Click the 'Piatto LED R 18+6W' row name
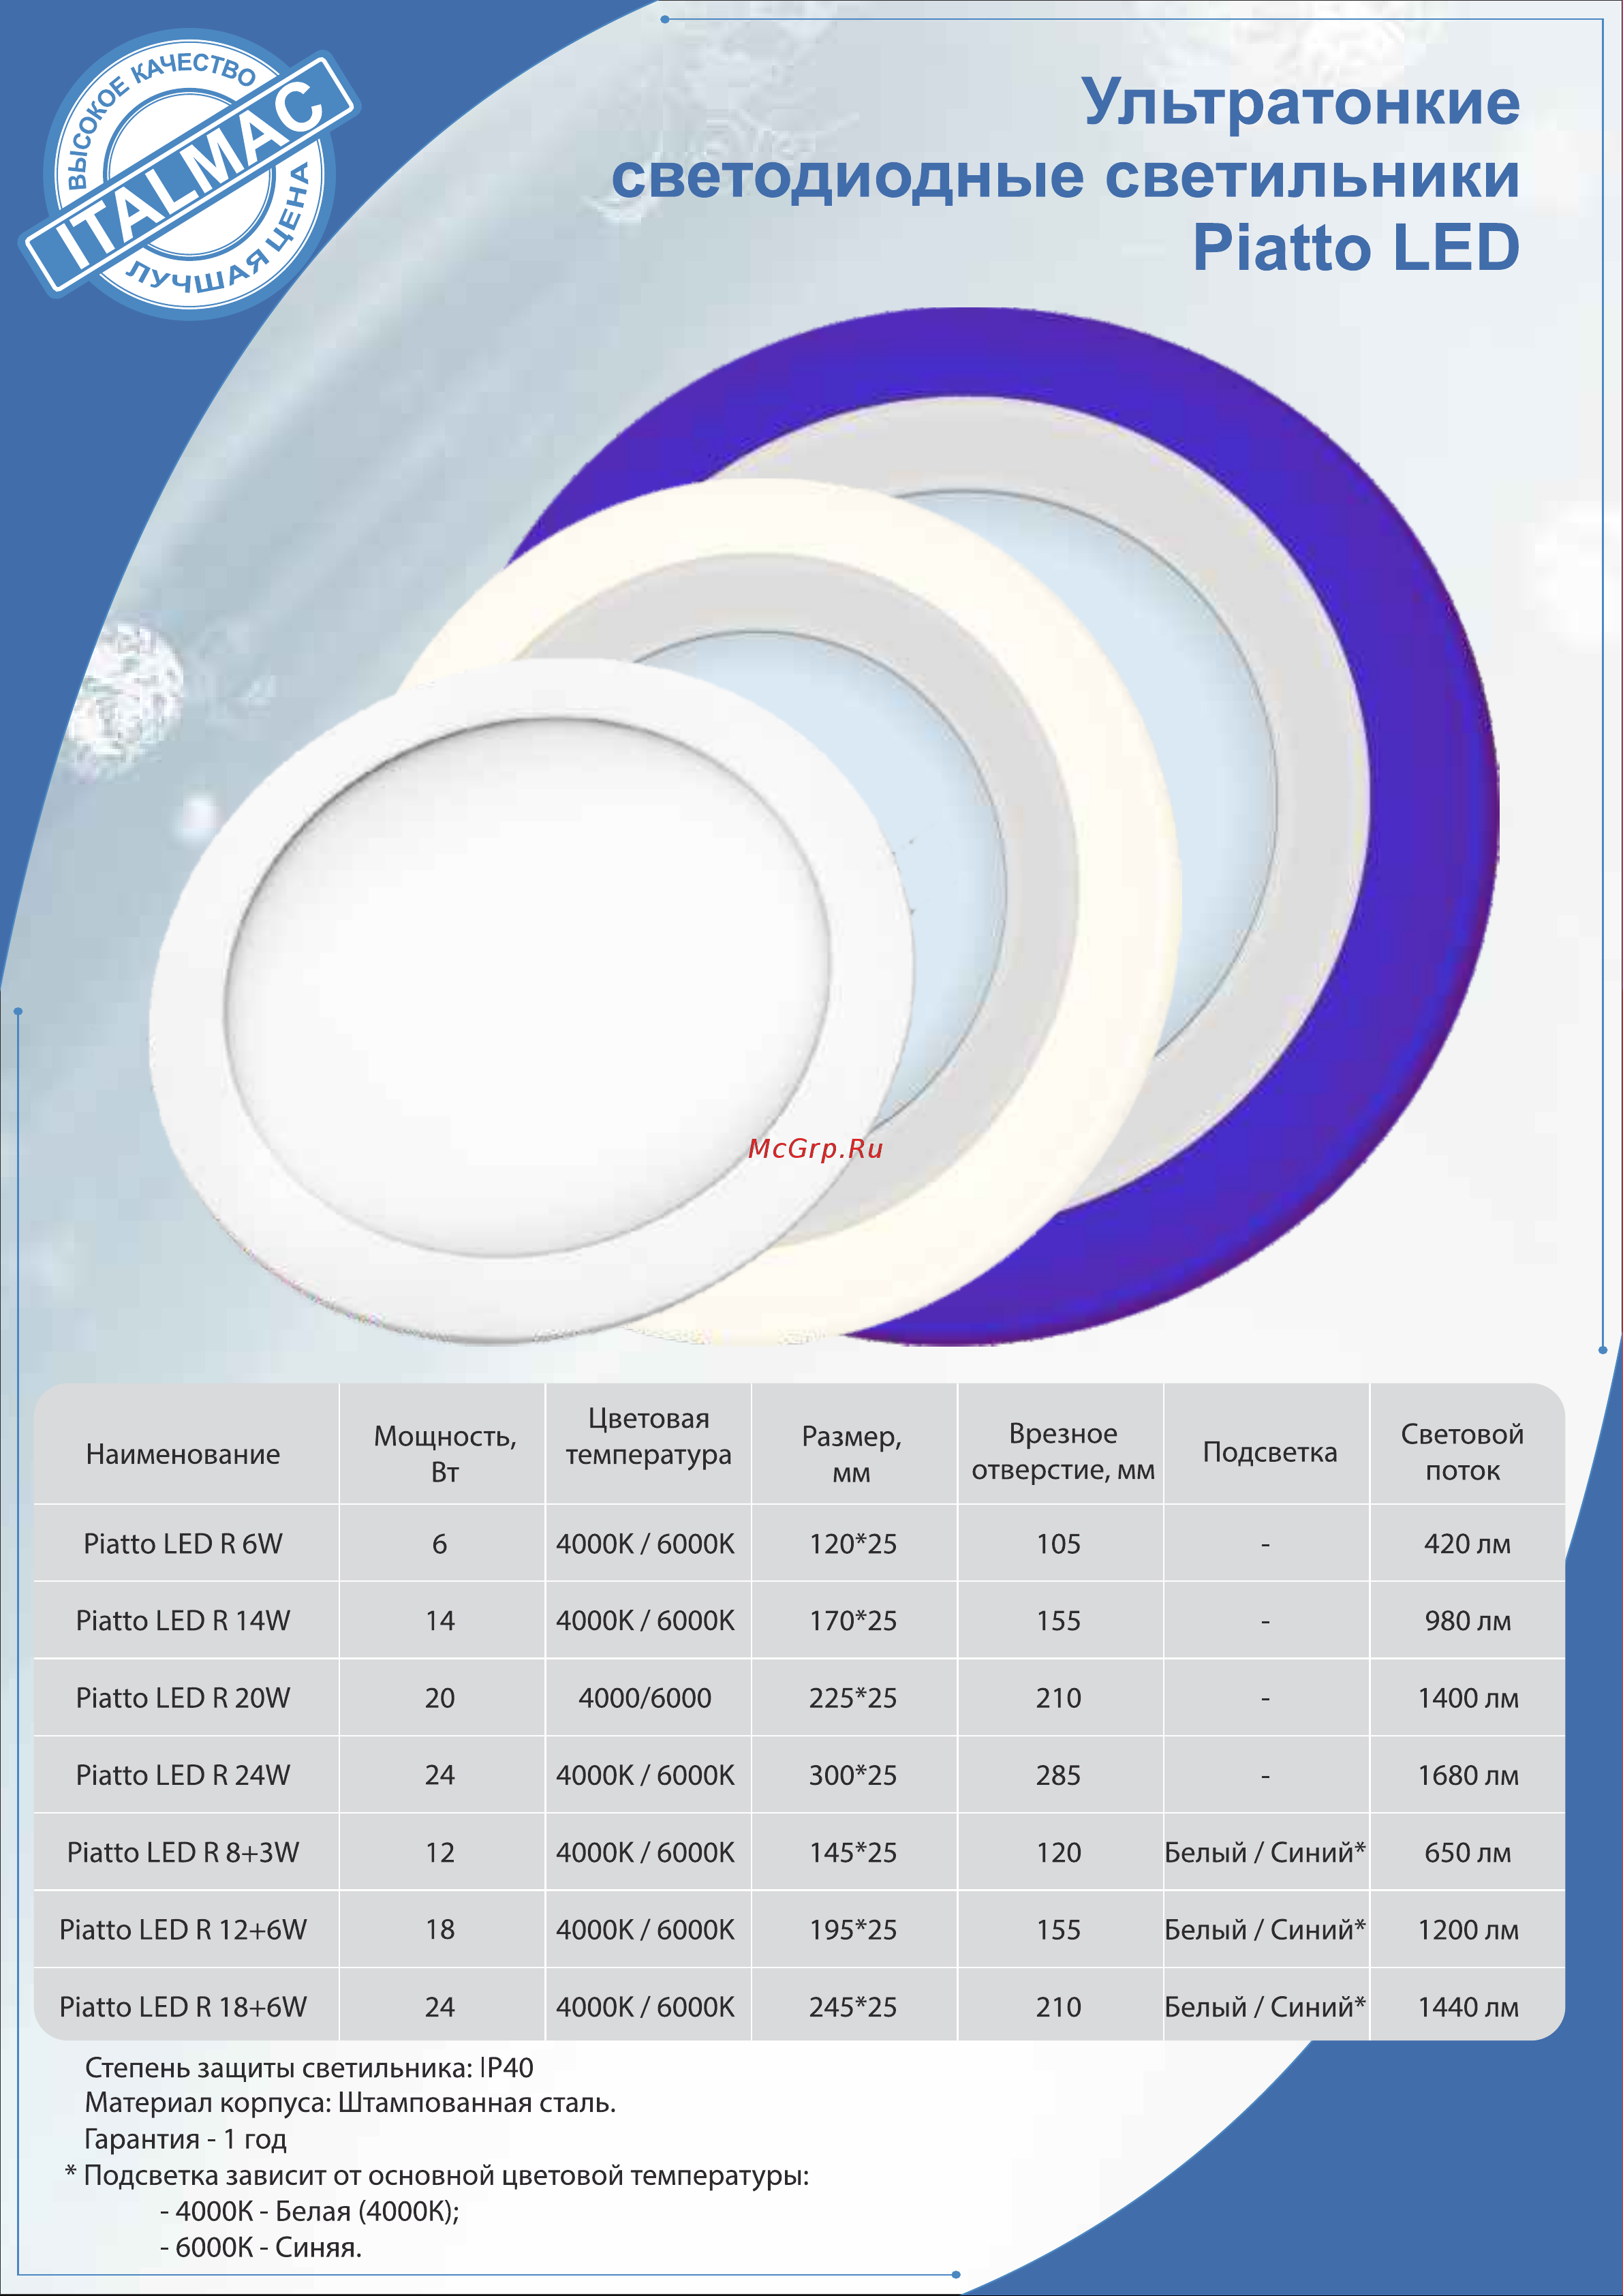The height and width of the screenshot is (2296, 1623). tap(183, 2007)
